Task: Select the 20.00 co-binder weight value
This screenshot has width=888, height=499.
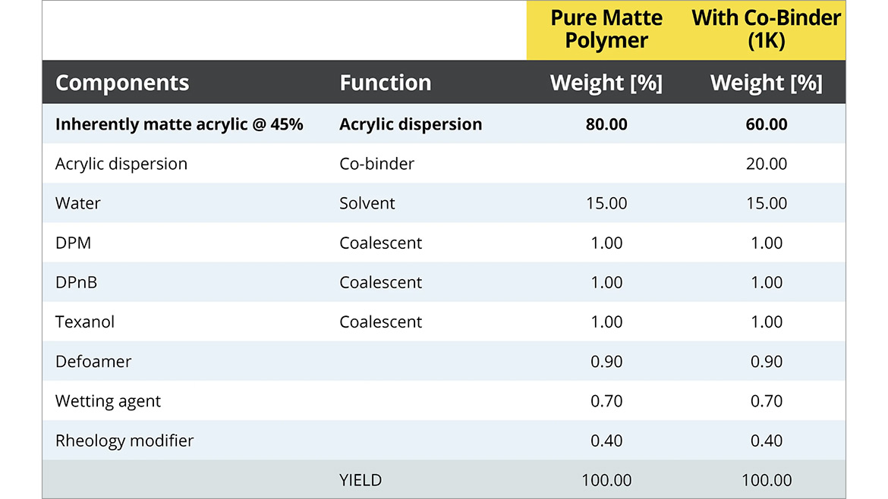Action: [x=767, y=164]
